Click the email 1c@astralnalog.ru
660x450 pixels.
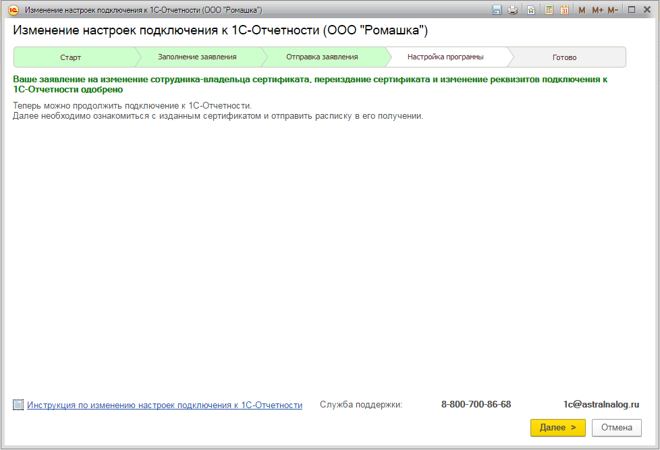(x=601, y=405)
